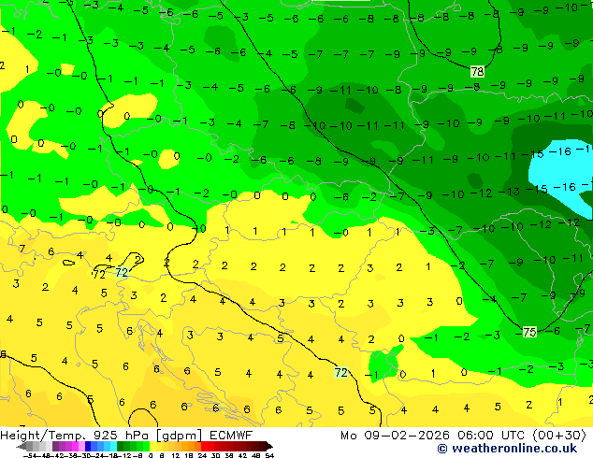The image size is (593, 458).
Task: Select the gray swatch in the legend
Action: (x=30, y=446)
